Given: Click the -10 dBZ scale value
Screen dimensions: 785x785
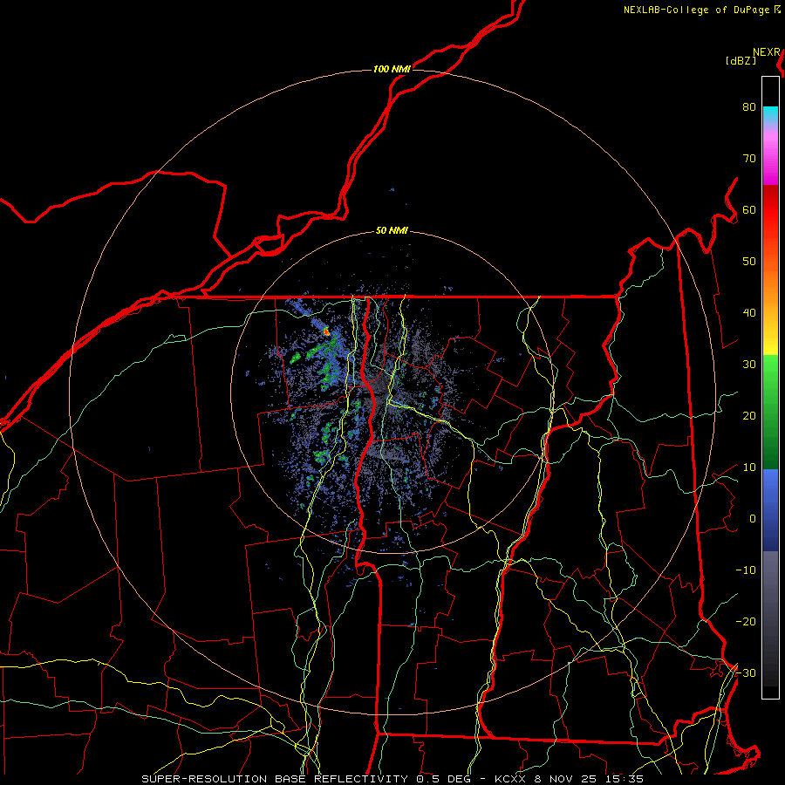Looking at the screenshot, I should [x=746, y=570].
